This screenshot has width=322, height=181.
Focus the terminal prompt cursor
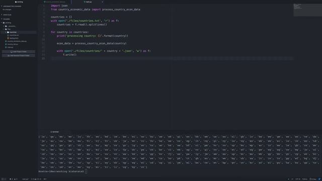[86, 171]
